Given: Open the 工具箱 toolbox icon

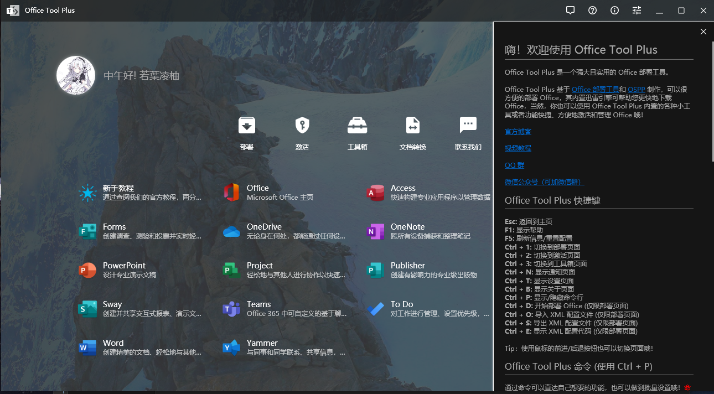Looking at the screenshot, I should [x=357, y=126].
